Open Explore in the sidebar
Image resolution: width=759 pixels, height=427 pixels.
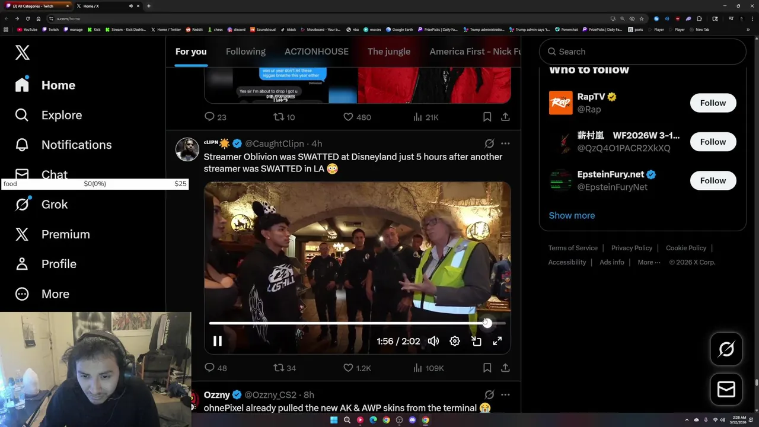pos(49,115)
